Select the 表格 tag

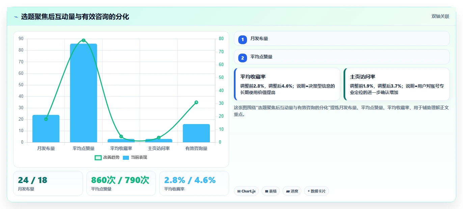(x=271, y=191)
